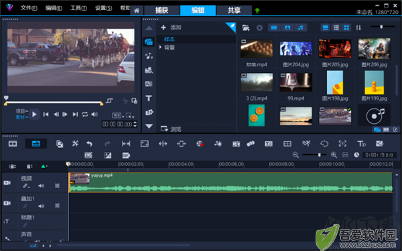Toggle show videos filter
This screenshot has width=402, height=251.
click(274, 27)
